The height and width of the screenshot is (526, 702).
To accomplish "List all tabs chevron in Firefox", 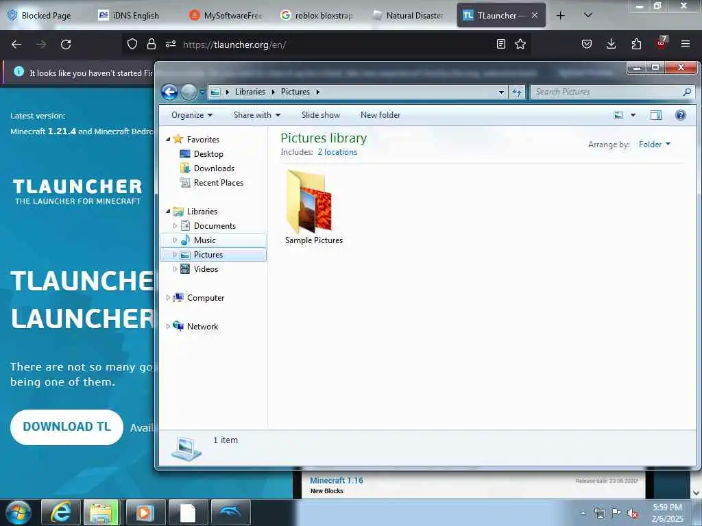I will (588, 16).
